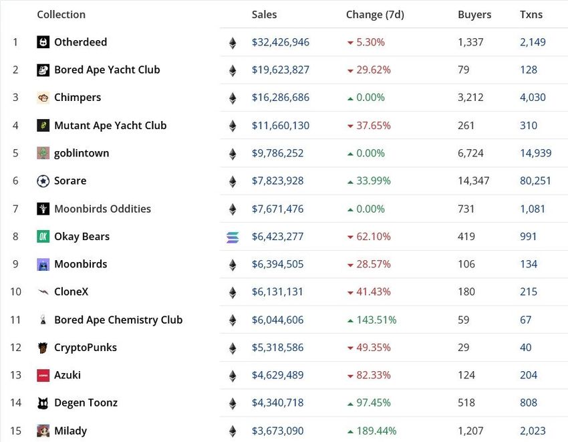The width and height of the screenshot is (568, 442).
Task: Click the Chimpers monkey icon
Action: (x=43, y=98)
